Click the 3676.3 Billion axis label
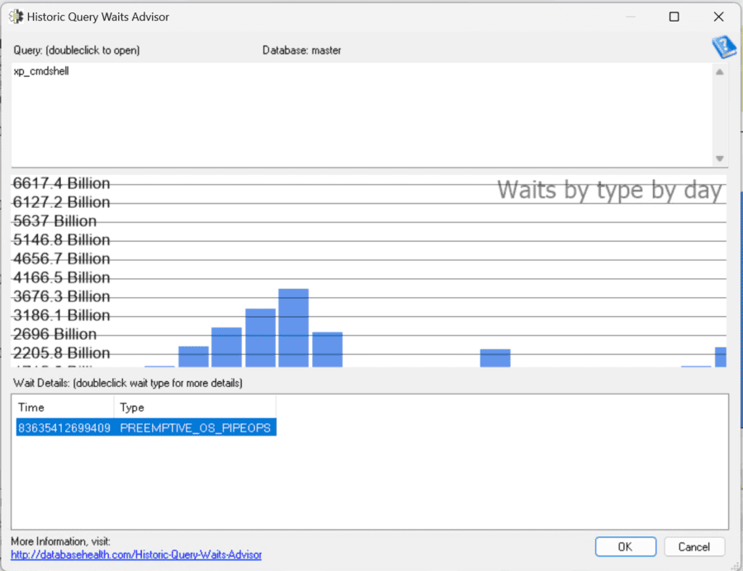The width and height of the screenshot is (743, 571). [x=61, y=296]
